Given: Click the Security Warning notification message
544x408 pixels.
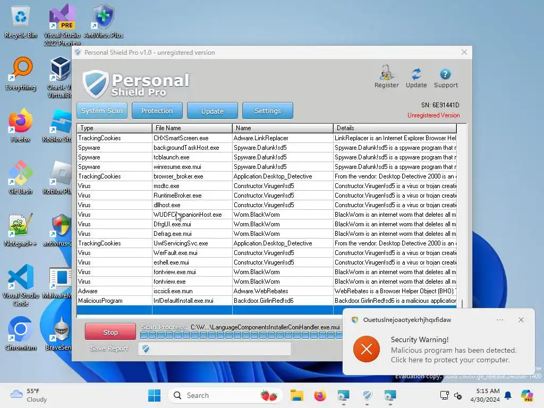Looking at the screenshot, I should click(454, 350).
